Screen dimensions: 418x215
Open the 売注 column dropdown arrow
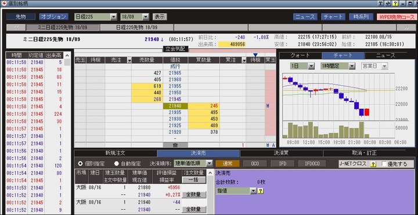[129, 61]
